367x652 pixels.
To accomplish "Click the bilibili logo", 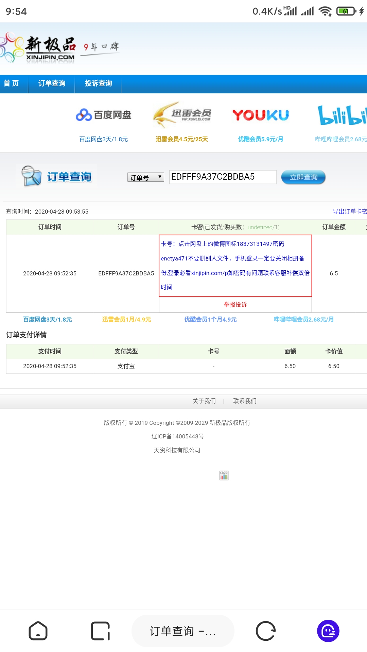I will click(x=342, y=115).
